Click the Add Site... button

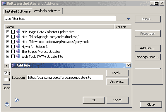coord(148,48)
